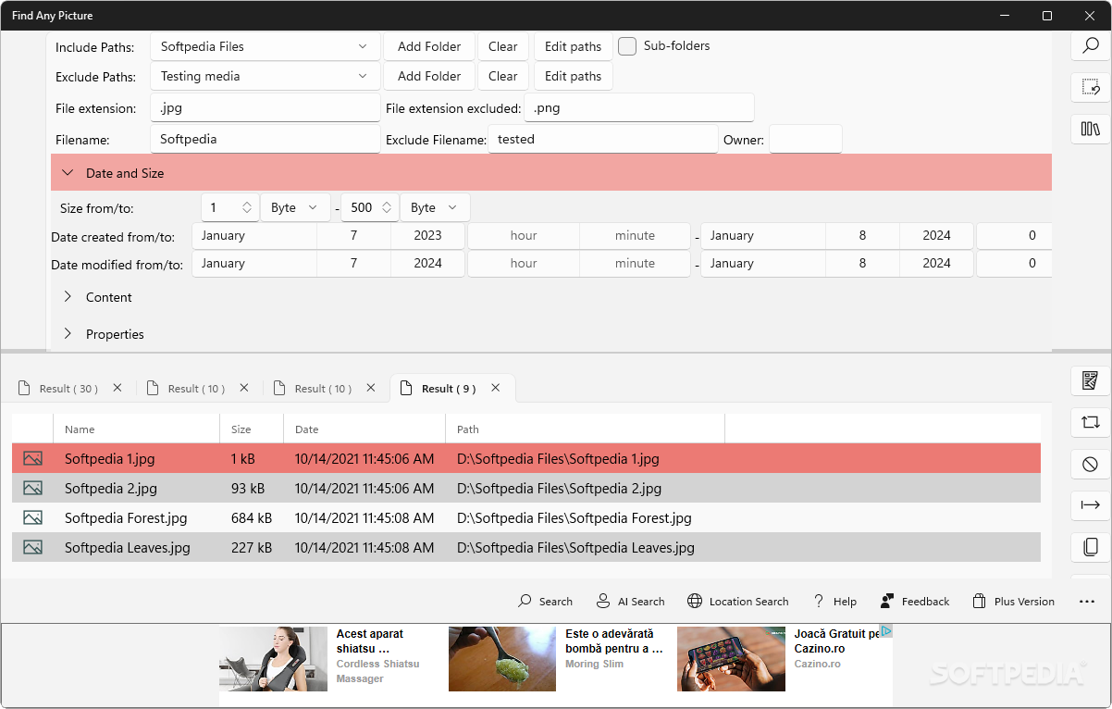Viewport: 1112px width, 709px height.
Task: Click image icon of Softpedia 1.jpg row
Action: pos(32,458)
